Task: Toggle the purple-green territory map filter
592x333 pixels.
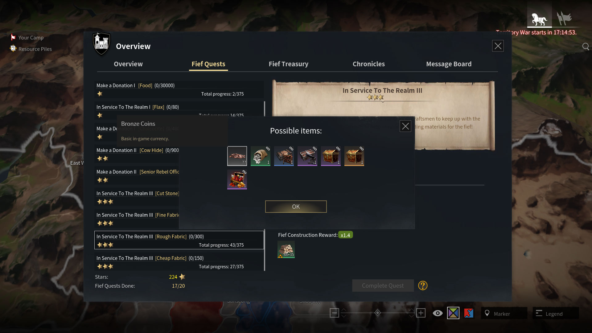Action: 453,313
